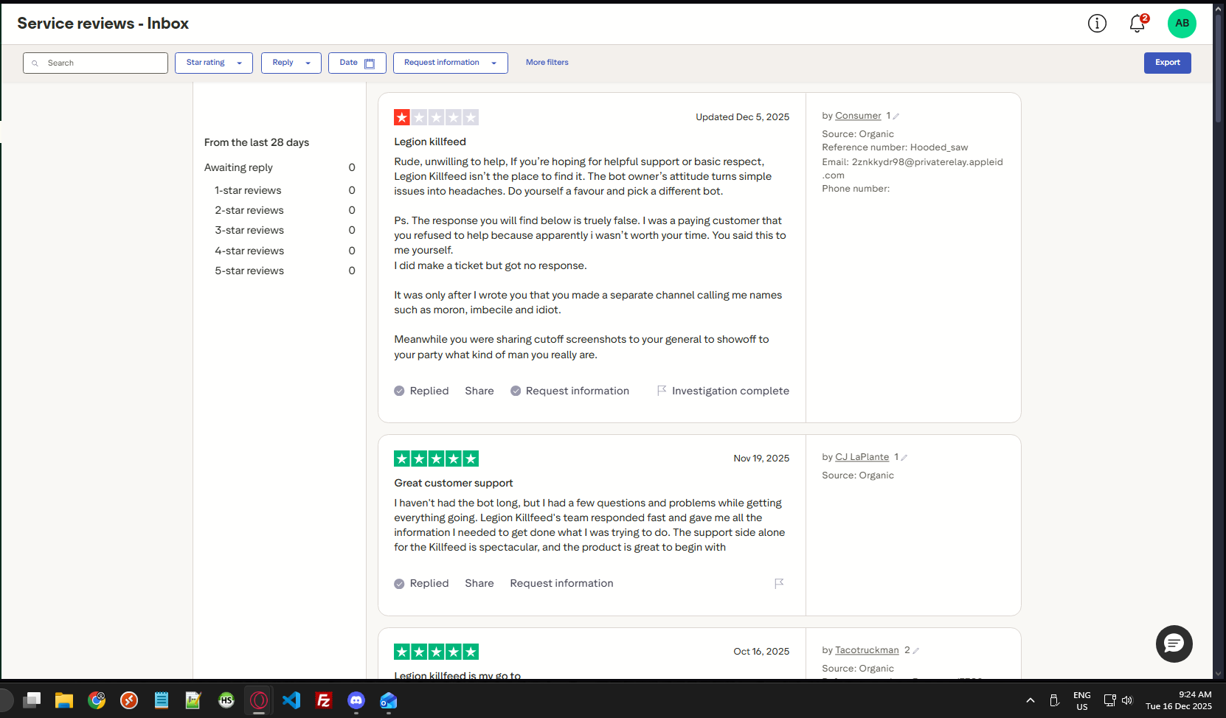1226x718 pixels.
Task: Open Discord from the taskbar
Action: click(356, 700)
